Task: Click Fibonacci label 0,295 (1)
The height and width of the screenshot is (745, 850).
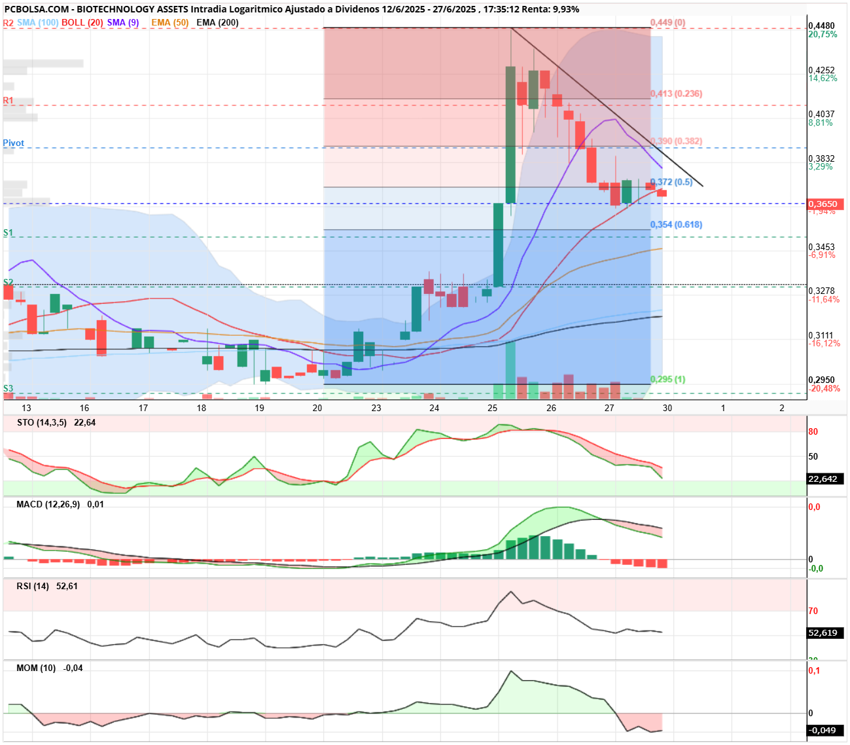Action: click(x=667, y=379)
